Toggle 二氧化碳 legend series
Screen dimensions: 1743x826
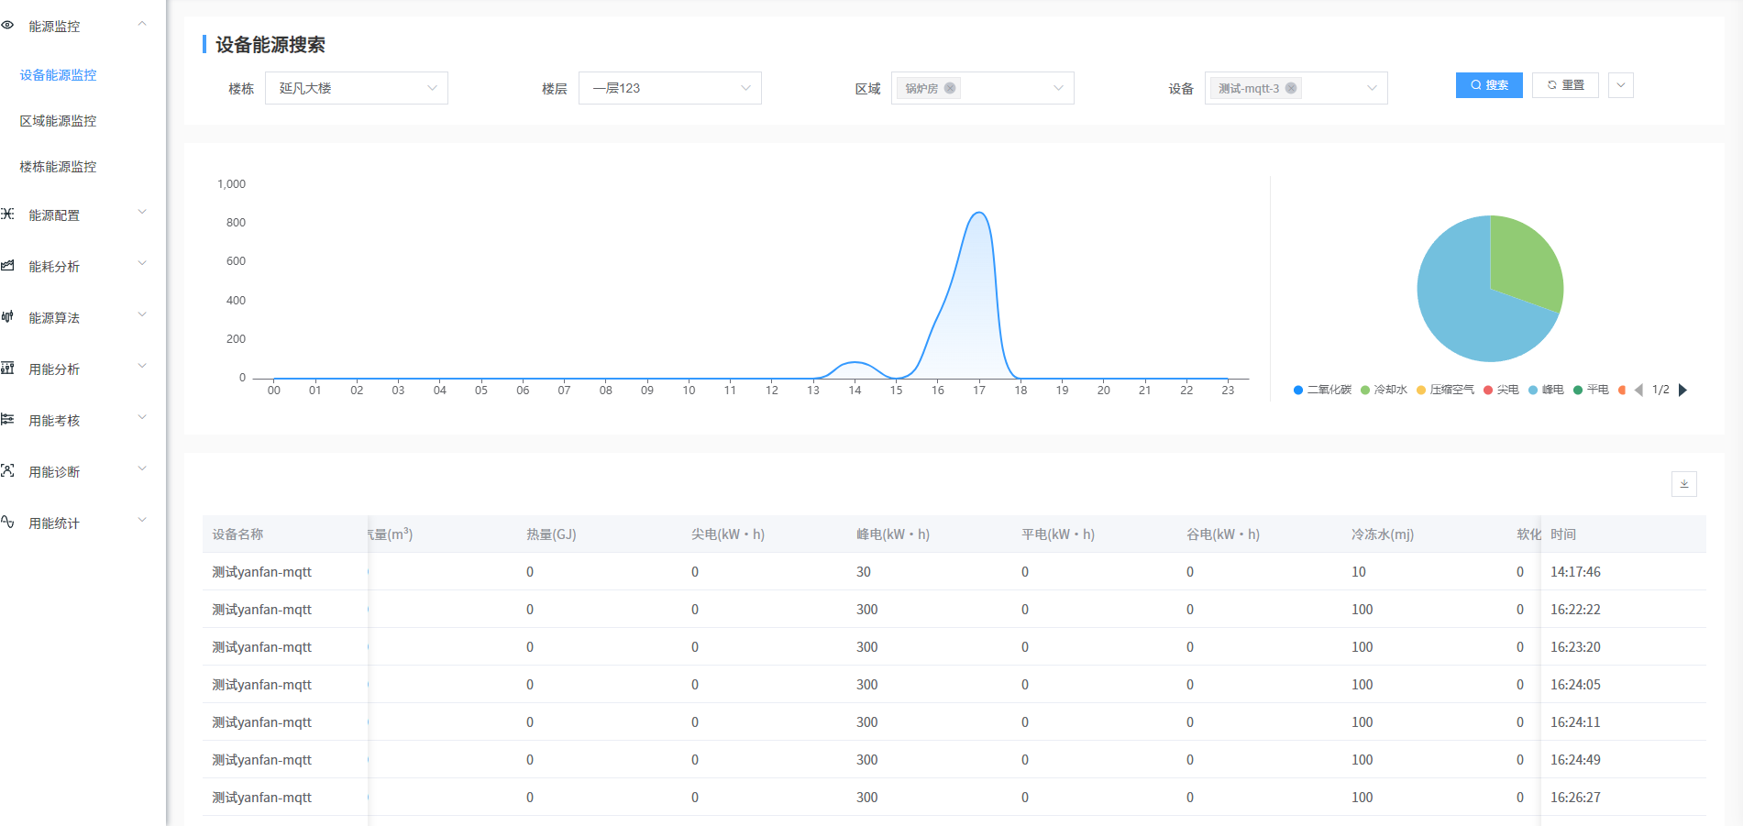[x=1322, y=390]
